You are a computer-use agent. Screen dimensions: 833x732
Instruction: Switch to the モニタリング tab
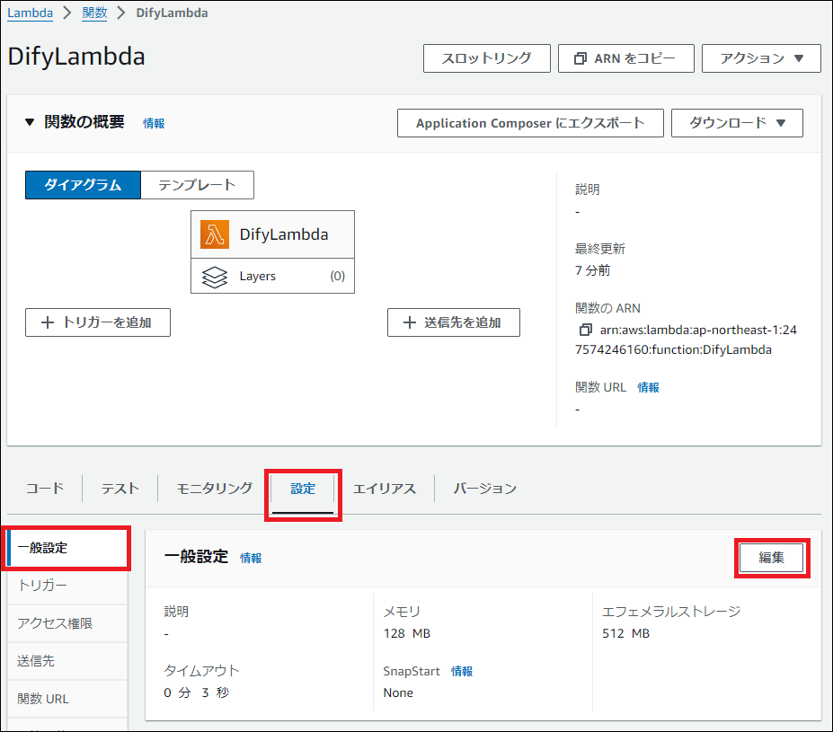click(x=214, y=489)
